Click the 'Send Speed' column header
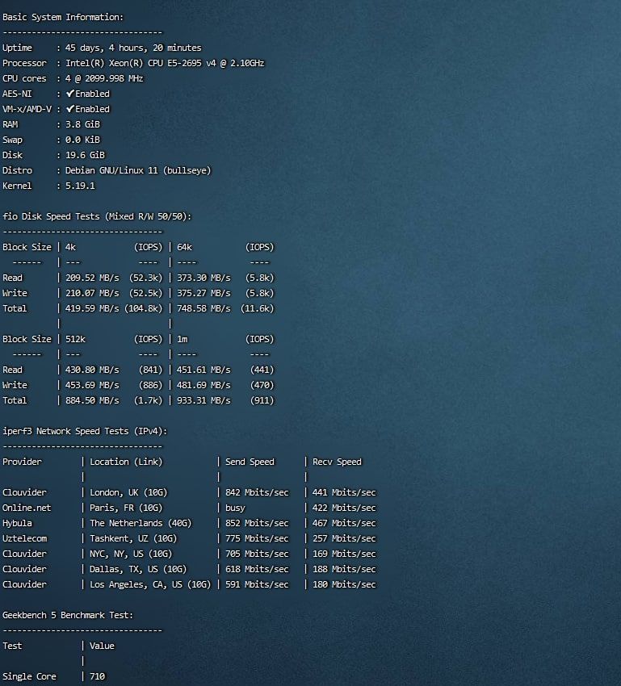This screenshot has width=621, height=686. (250, 462)
